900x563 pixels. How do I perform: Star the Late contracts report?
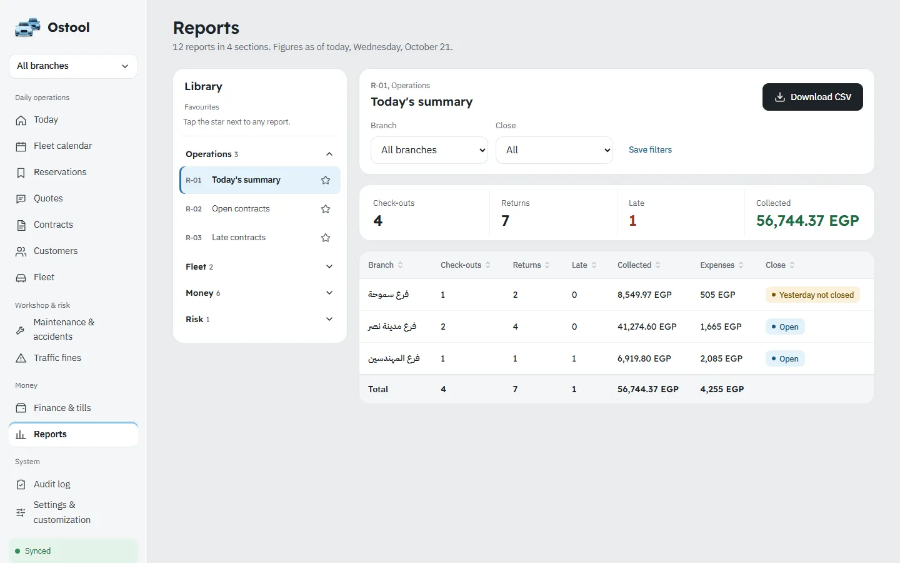tap(326, 238)
